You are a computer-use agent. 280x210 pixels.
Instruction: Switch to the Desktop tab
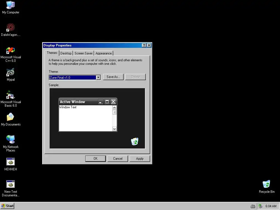[66, 53]
